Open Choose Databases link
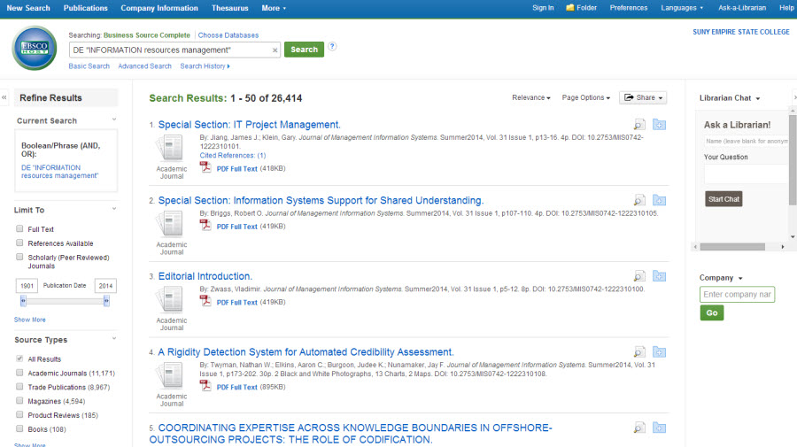 (228, 35)
